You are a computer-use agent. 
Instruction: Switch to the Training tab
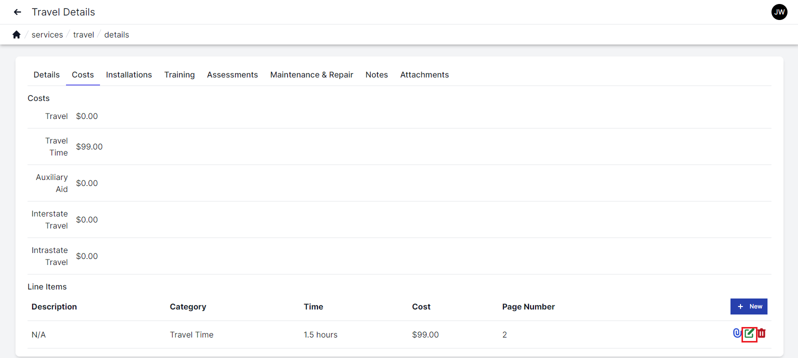179,74
